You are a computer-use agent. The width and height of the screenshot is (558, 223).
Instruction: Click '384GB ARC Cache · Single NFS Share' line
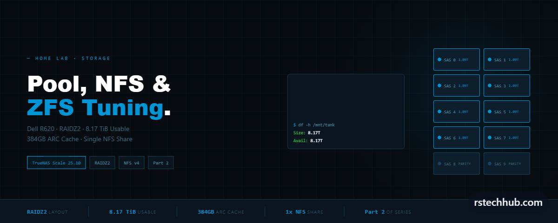tap(80, 139)
